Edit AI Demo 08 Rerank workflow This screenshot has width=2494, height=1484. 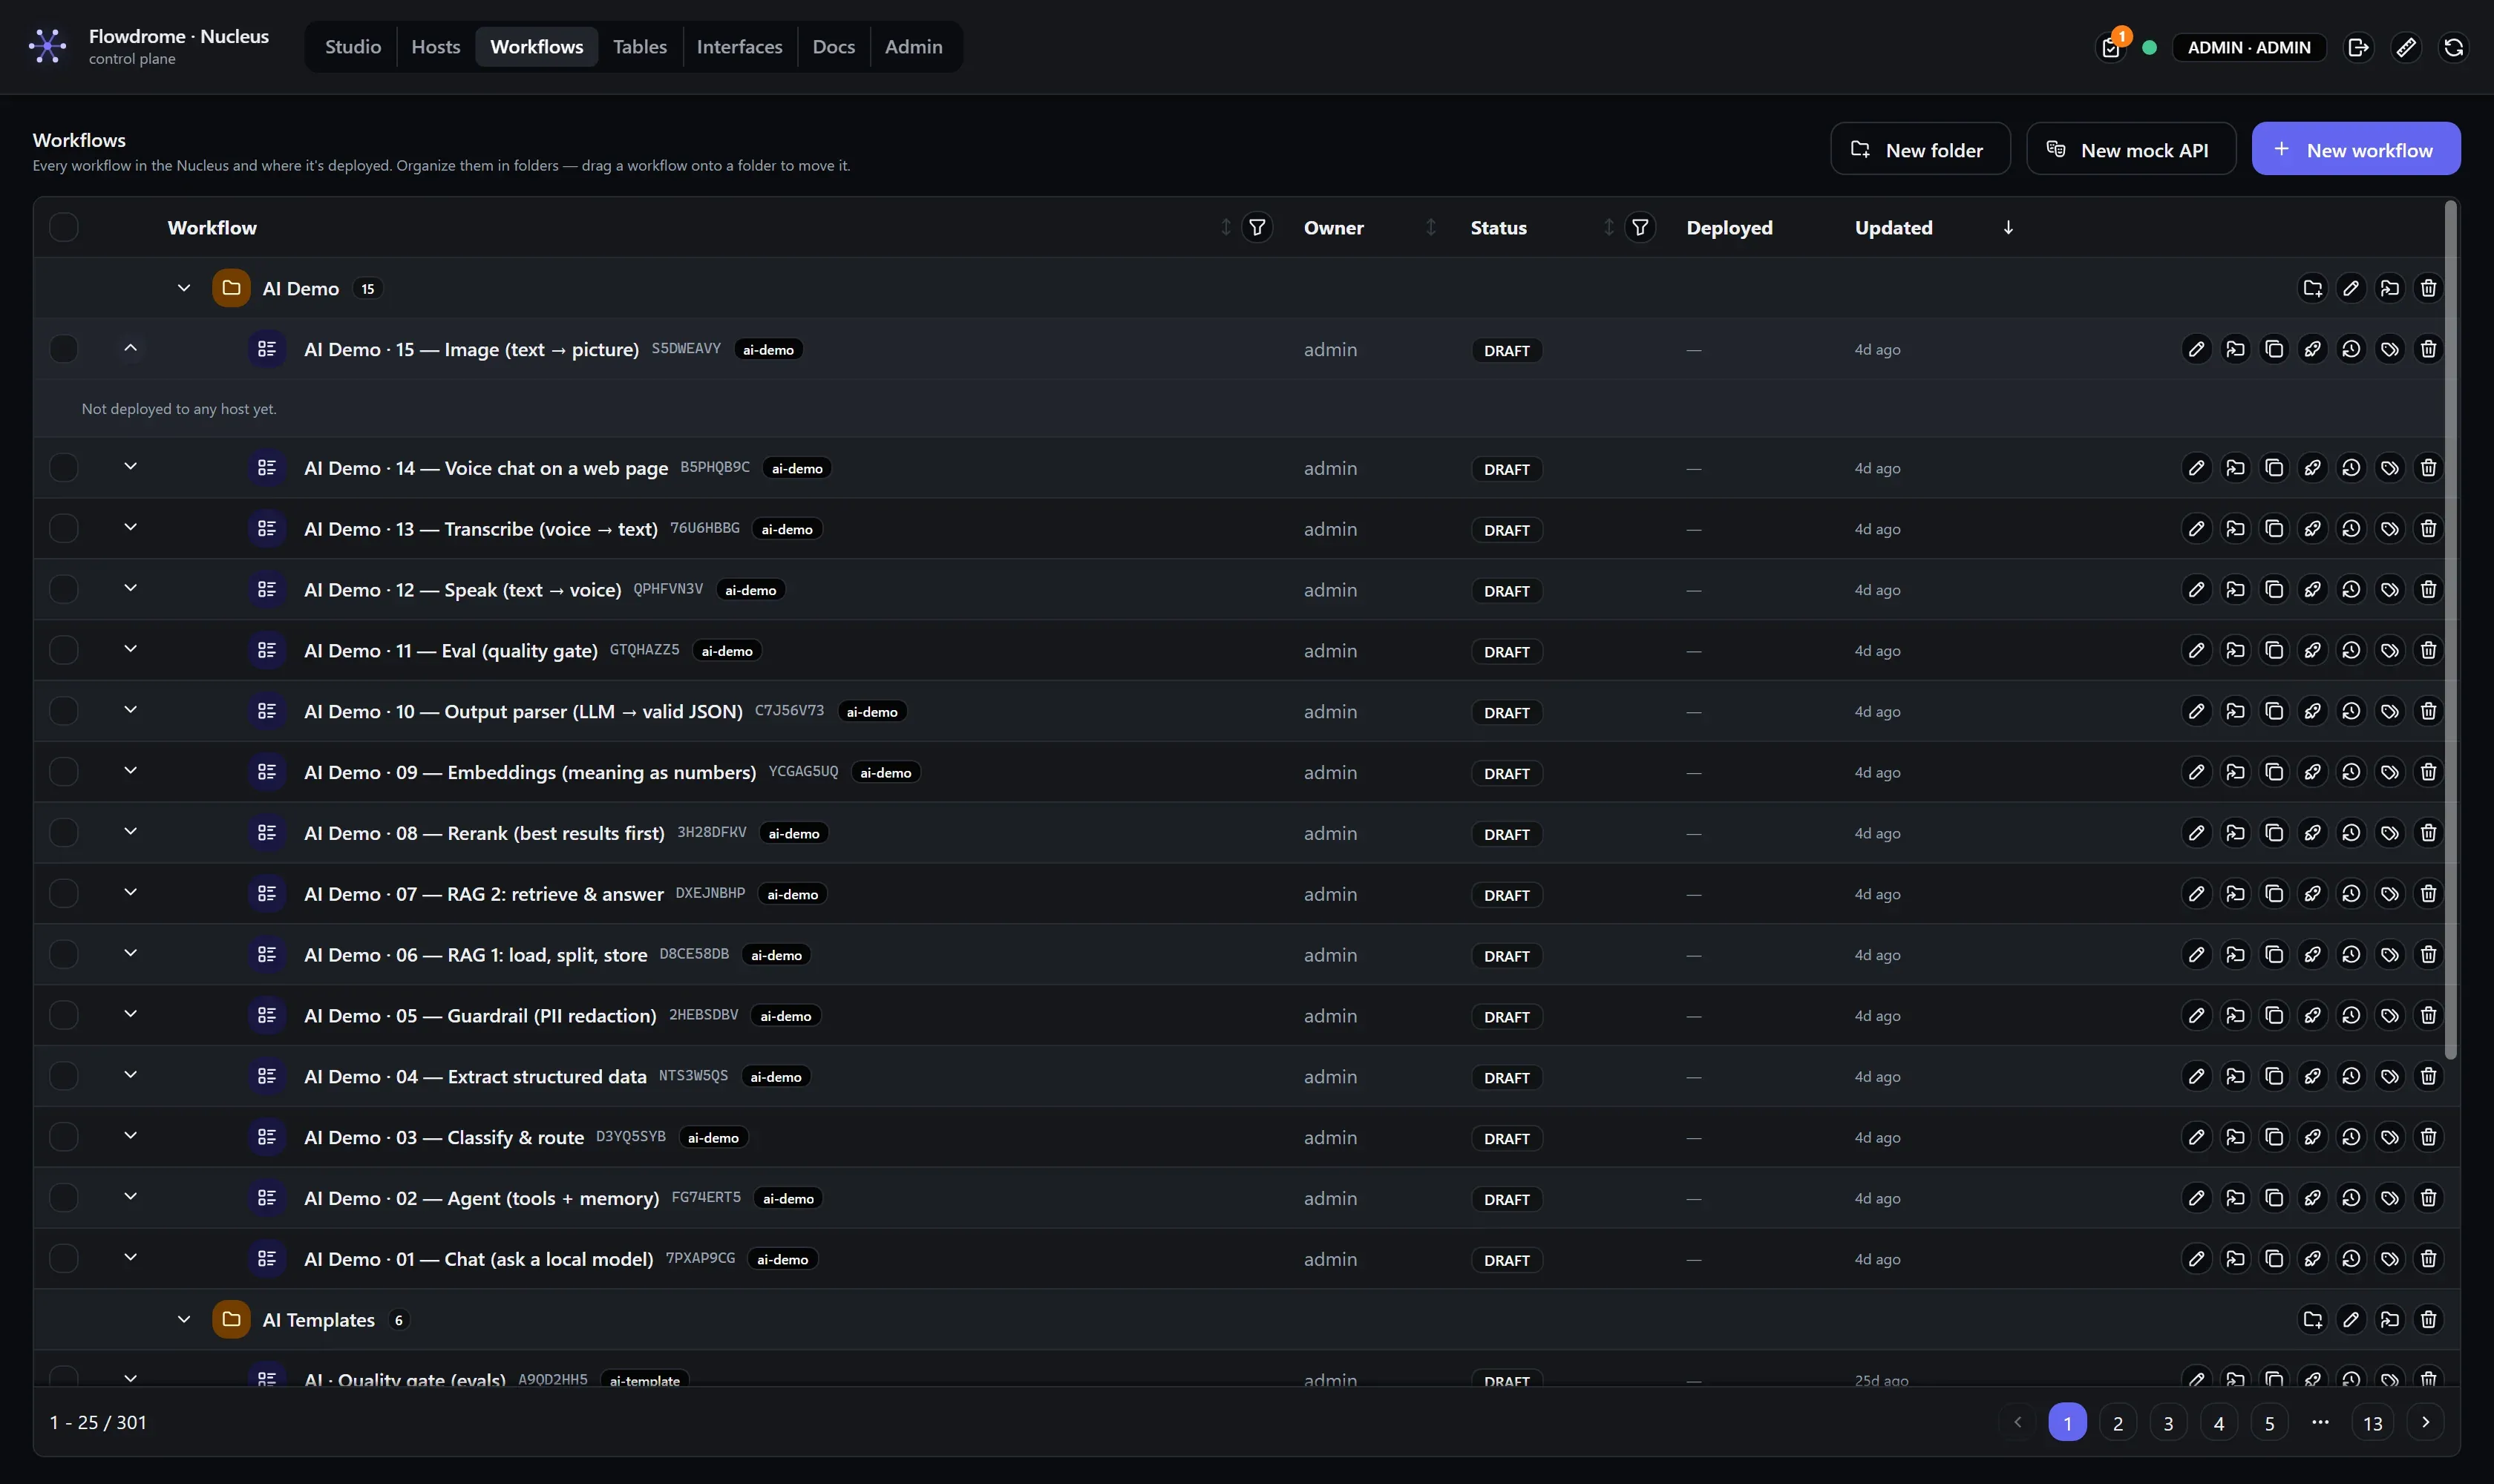point(2196,833)
